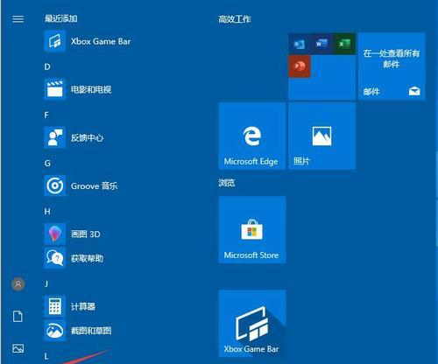Click the 高效工作 tile group title
Screen dimensions: 438x364
235,19
